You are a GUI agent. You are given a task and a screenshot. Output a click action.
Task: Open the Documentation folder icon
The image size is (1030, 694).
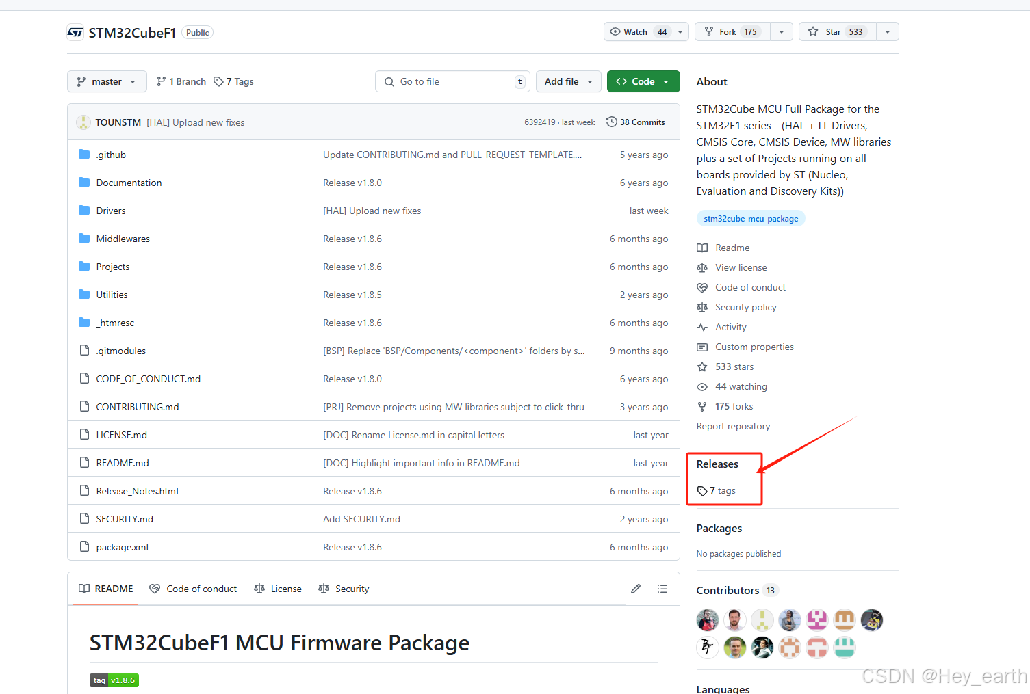tap(84, 182)
